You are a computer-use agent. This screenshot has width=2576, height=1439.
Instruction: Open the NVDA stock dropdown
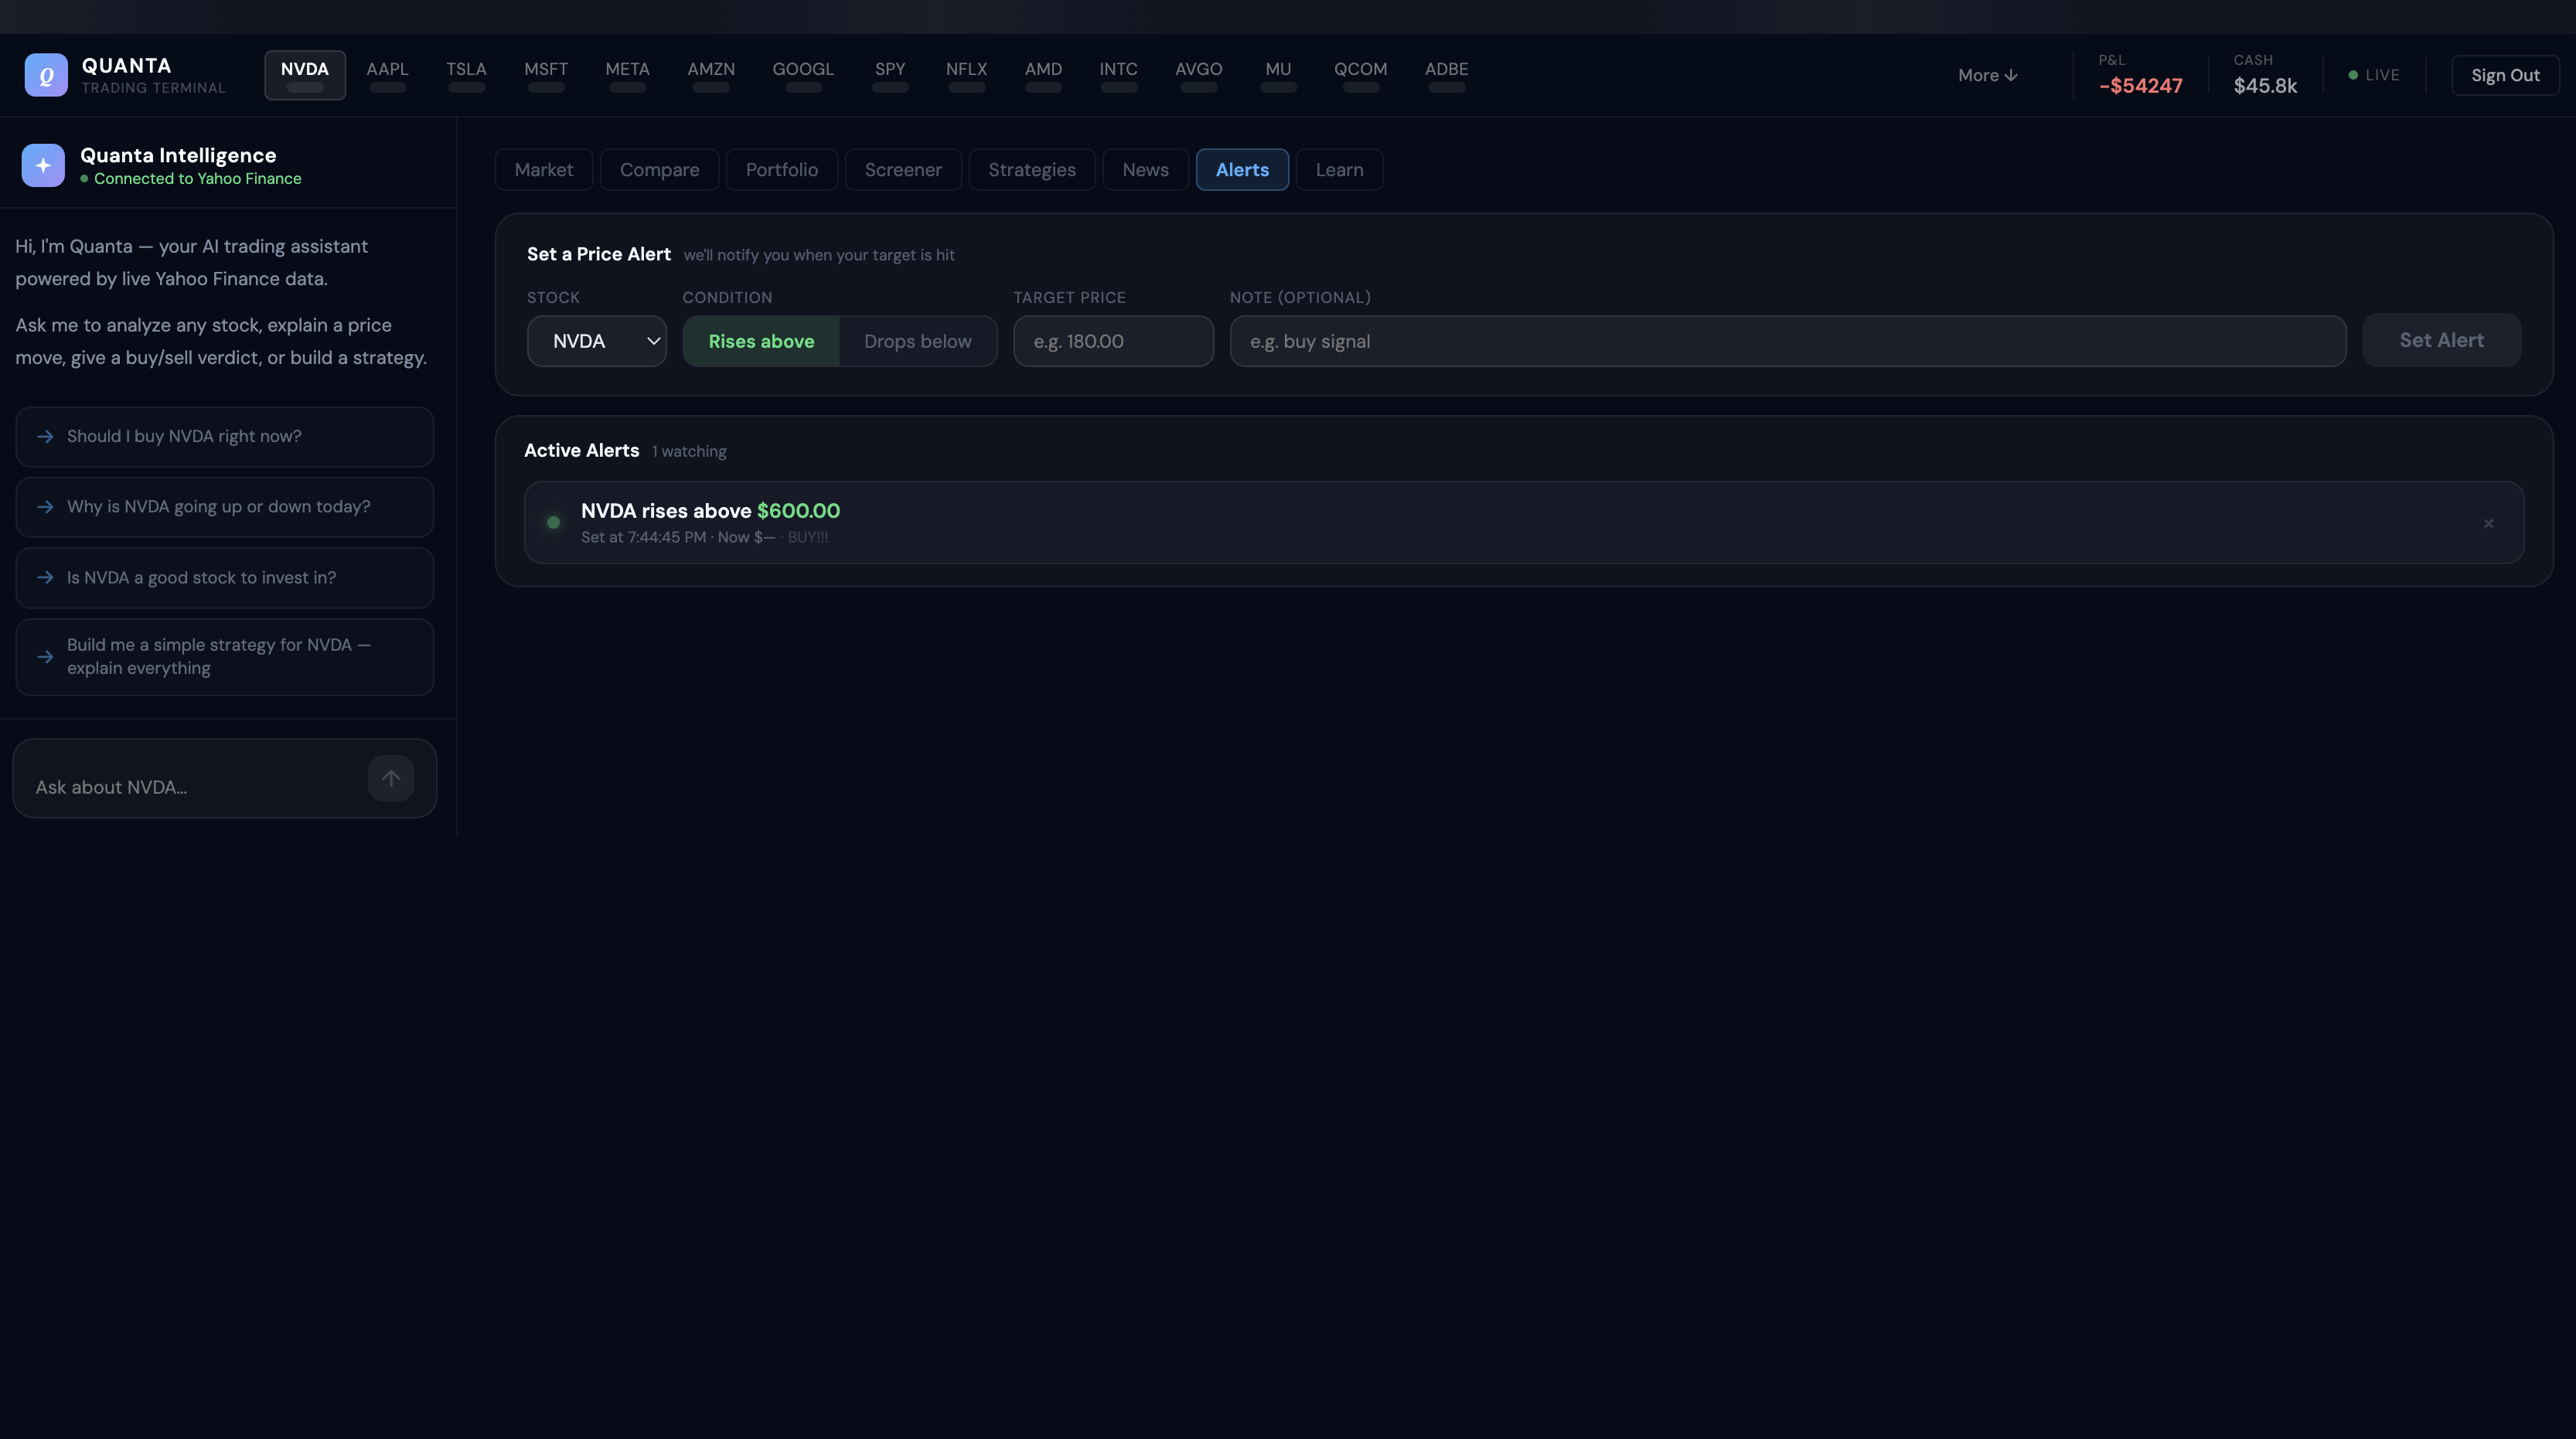[x=597, y=342]
